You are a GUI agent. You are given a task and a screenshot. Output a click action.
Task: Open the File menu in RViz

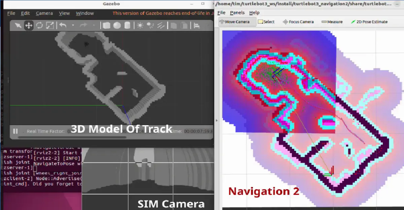pyautogui.click(x=221, y=12)
